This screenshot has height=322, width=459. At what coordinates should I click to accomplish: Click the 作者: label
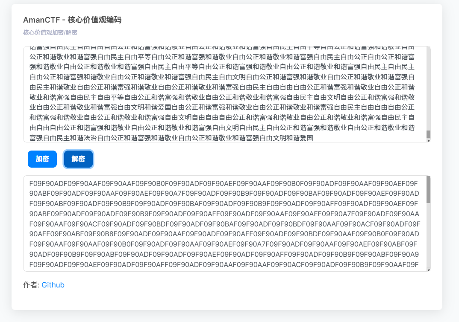[x=31, y=285]
